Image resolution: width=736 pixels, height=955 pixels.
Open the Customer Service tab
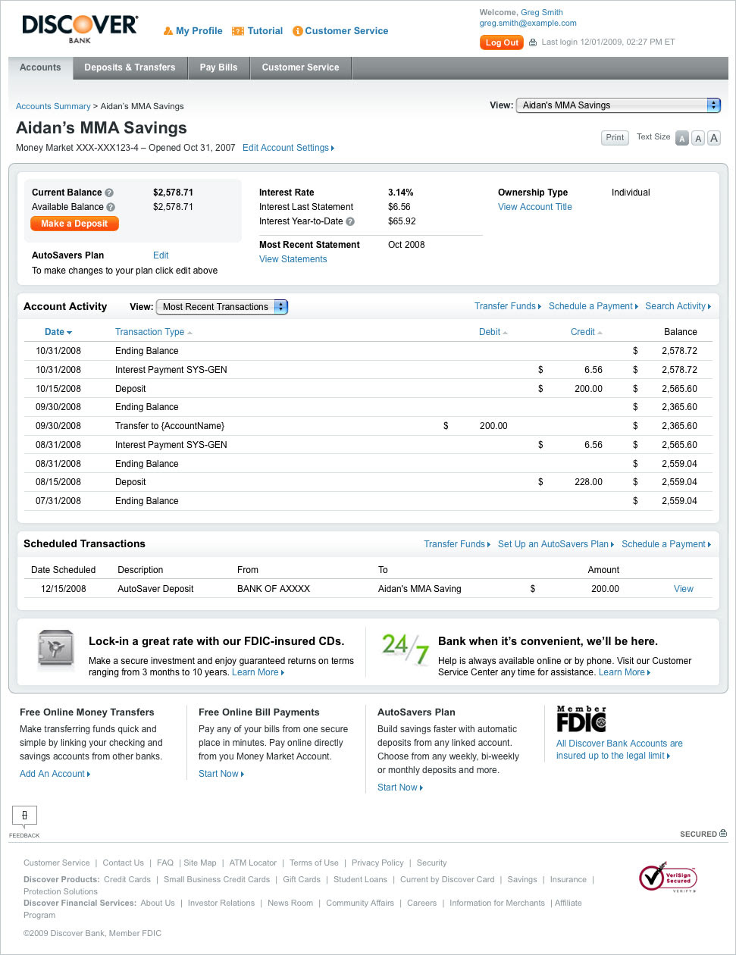click(300, 67)
